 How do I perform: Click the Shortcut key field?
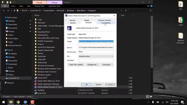pyautogui.click(x=96, y=52)
